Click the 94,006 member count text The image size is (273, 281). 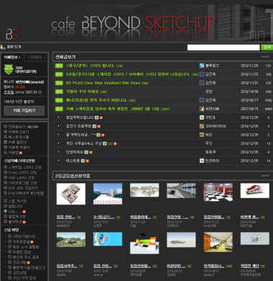20,87
